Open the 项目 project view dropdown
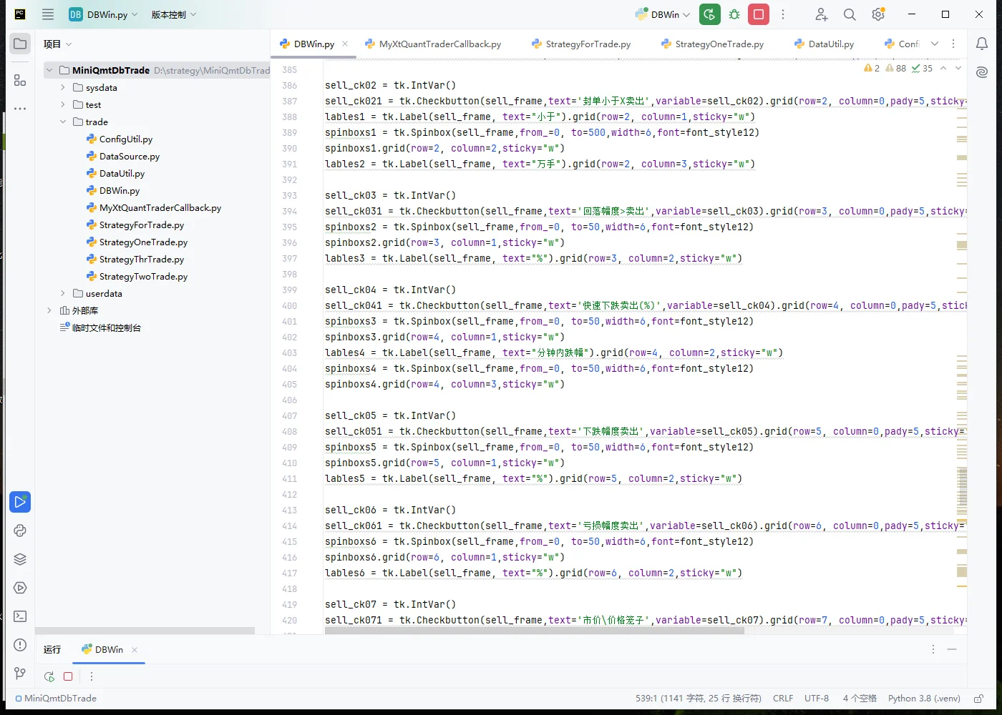The width and height of the screenshot is (1002, 715). [57, 44]
